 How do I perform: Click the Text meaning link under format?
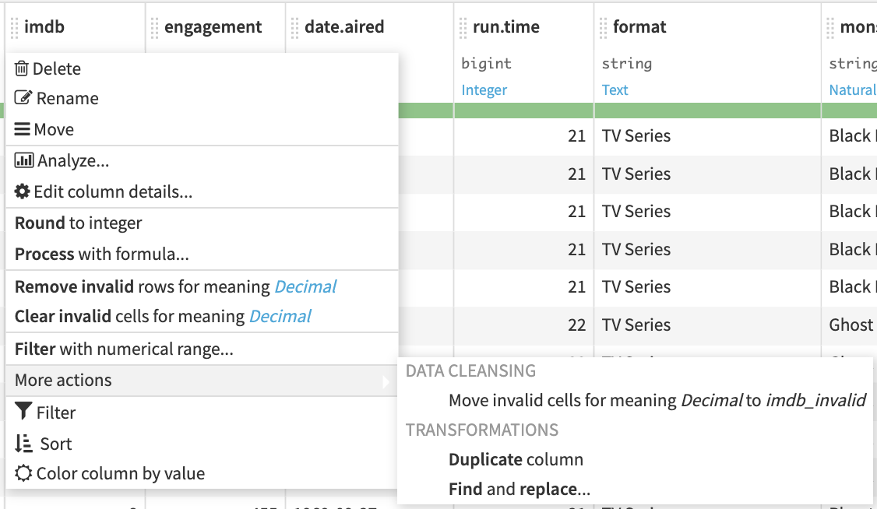pos(615,90)
